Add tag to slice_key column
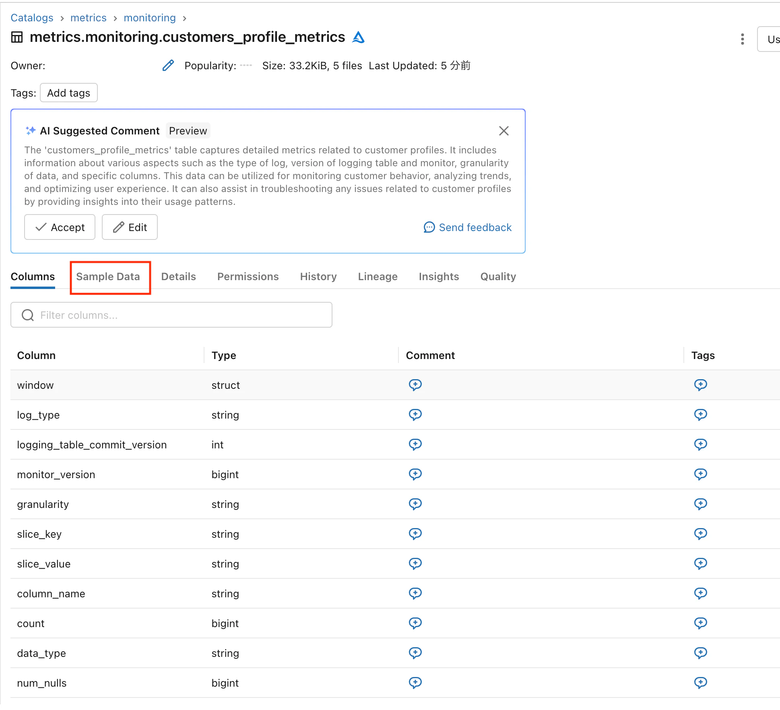 pos(700,534)
